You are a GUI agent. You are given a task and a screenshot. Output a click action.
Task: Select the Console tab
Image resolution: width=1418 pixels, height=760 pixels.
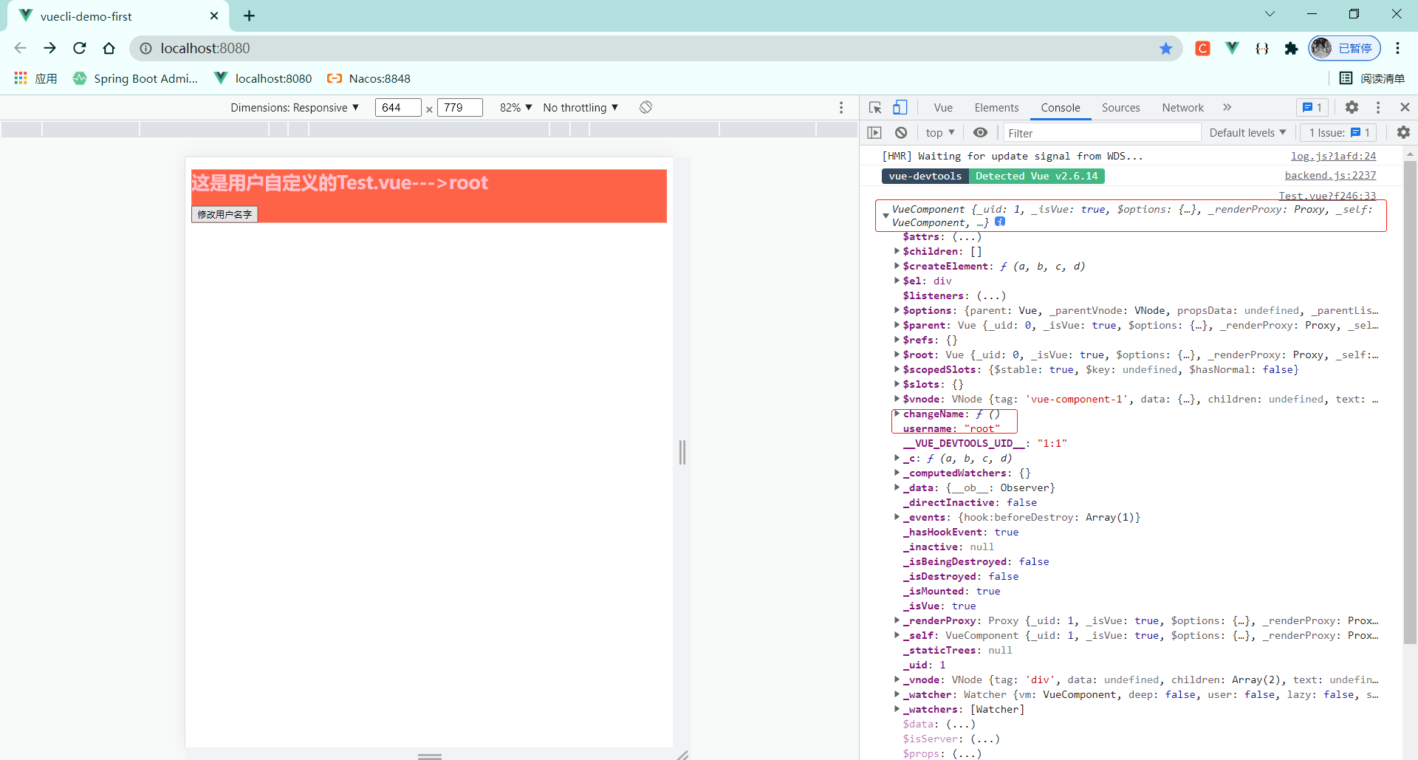[1061, 108]
